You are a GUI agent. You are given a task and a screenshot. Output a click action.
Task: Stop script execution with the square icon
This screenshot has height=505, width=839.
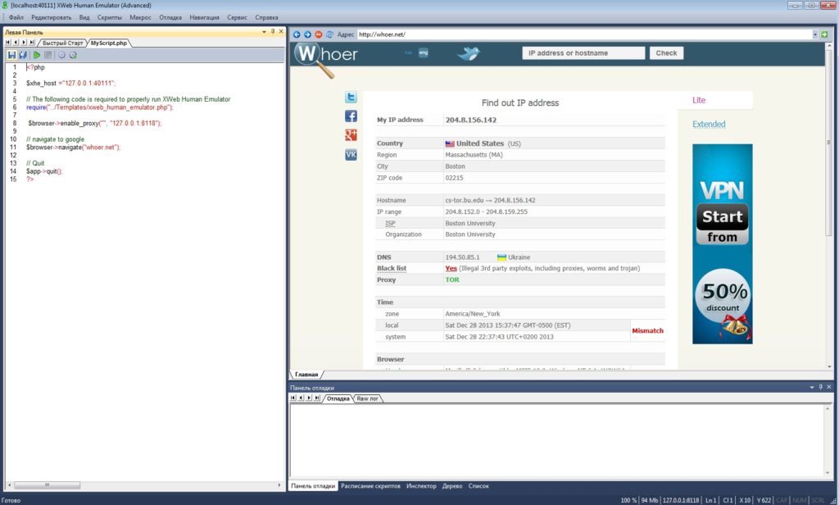48,55
